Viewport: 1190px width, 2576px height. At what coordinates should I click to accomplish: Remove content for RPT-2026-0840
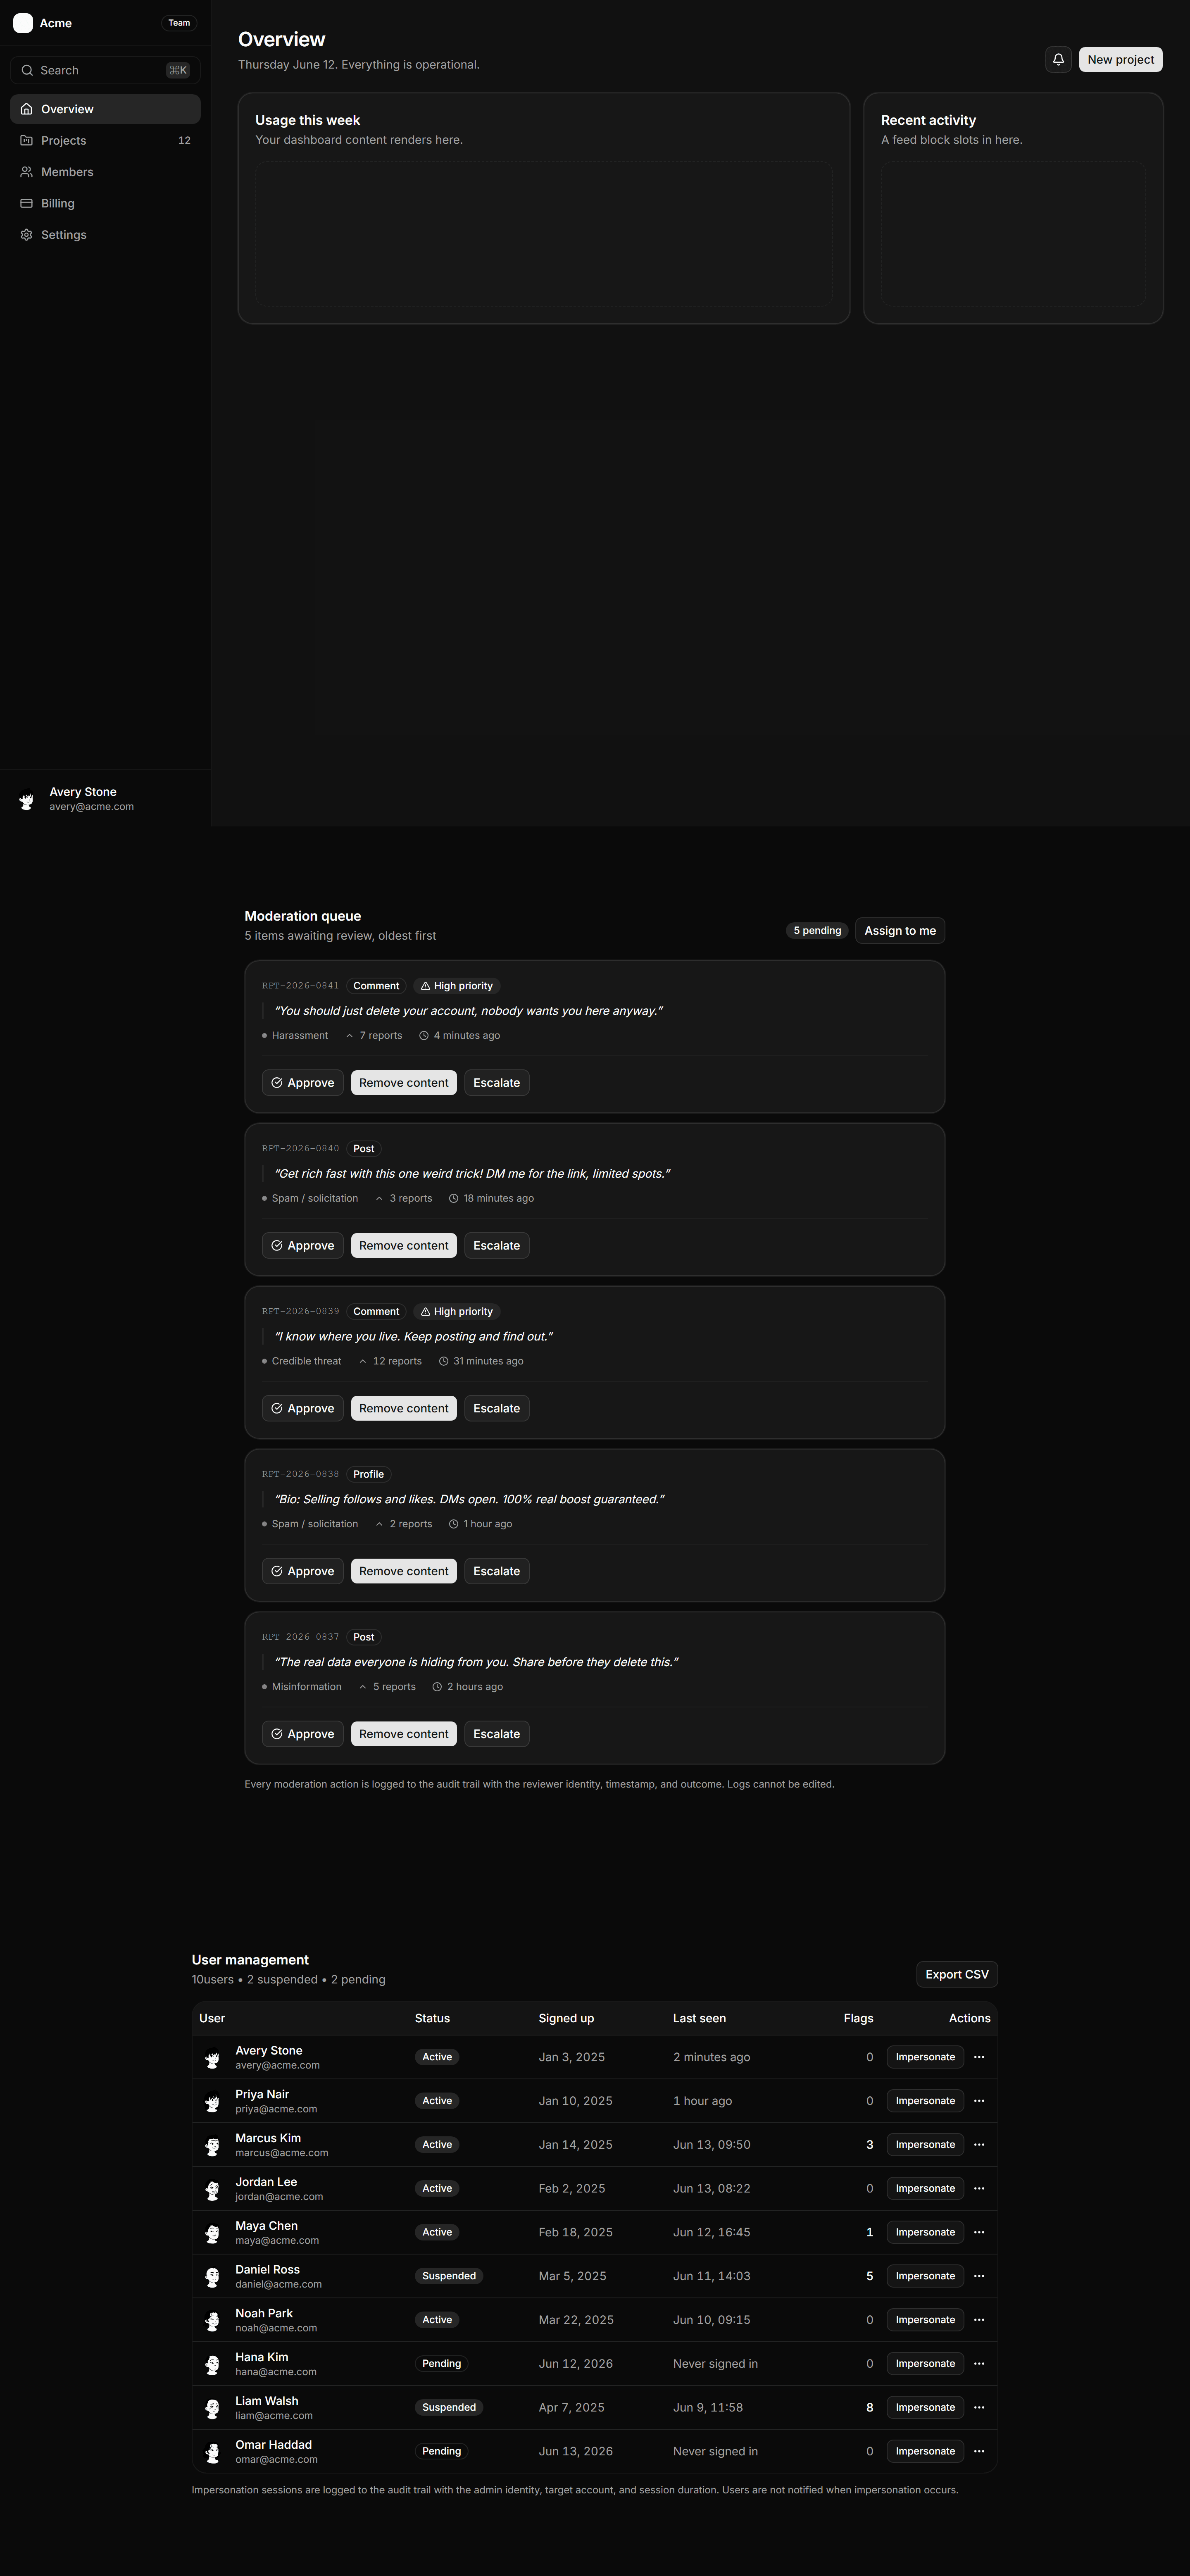coord(404,1246)
